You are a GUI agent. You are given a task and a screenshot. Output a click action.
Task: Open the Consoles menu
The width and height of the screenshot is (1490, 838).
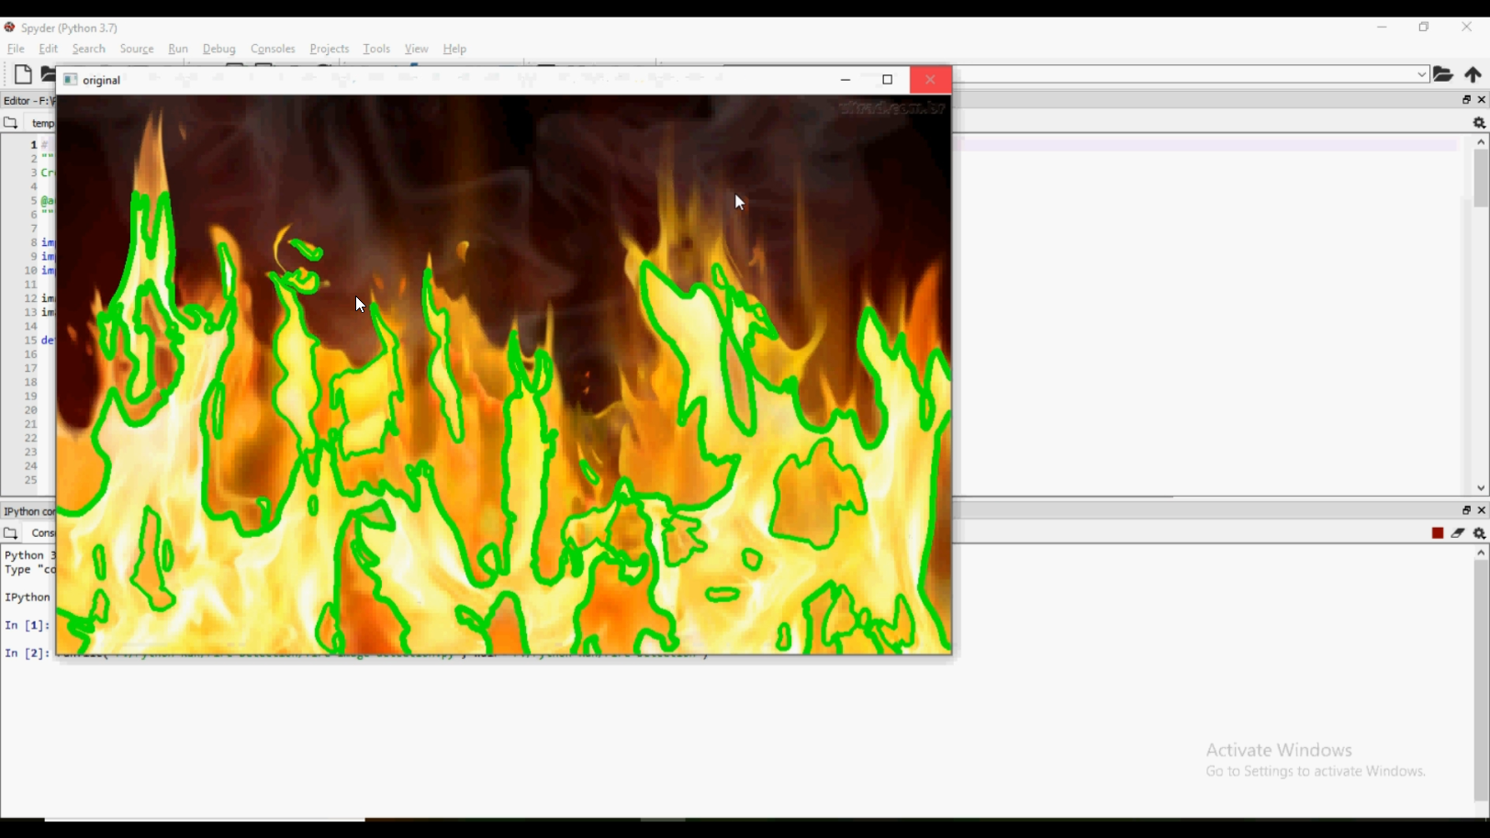click(x=273, y=49)
